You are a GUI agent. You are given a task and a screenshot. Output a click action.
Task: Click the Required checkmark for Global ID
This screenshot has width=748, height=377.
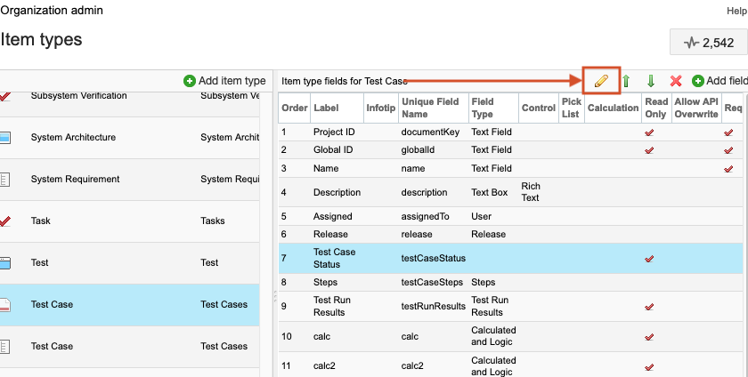pyautogui.click(x=728, y=150)
